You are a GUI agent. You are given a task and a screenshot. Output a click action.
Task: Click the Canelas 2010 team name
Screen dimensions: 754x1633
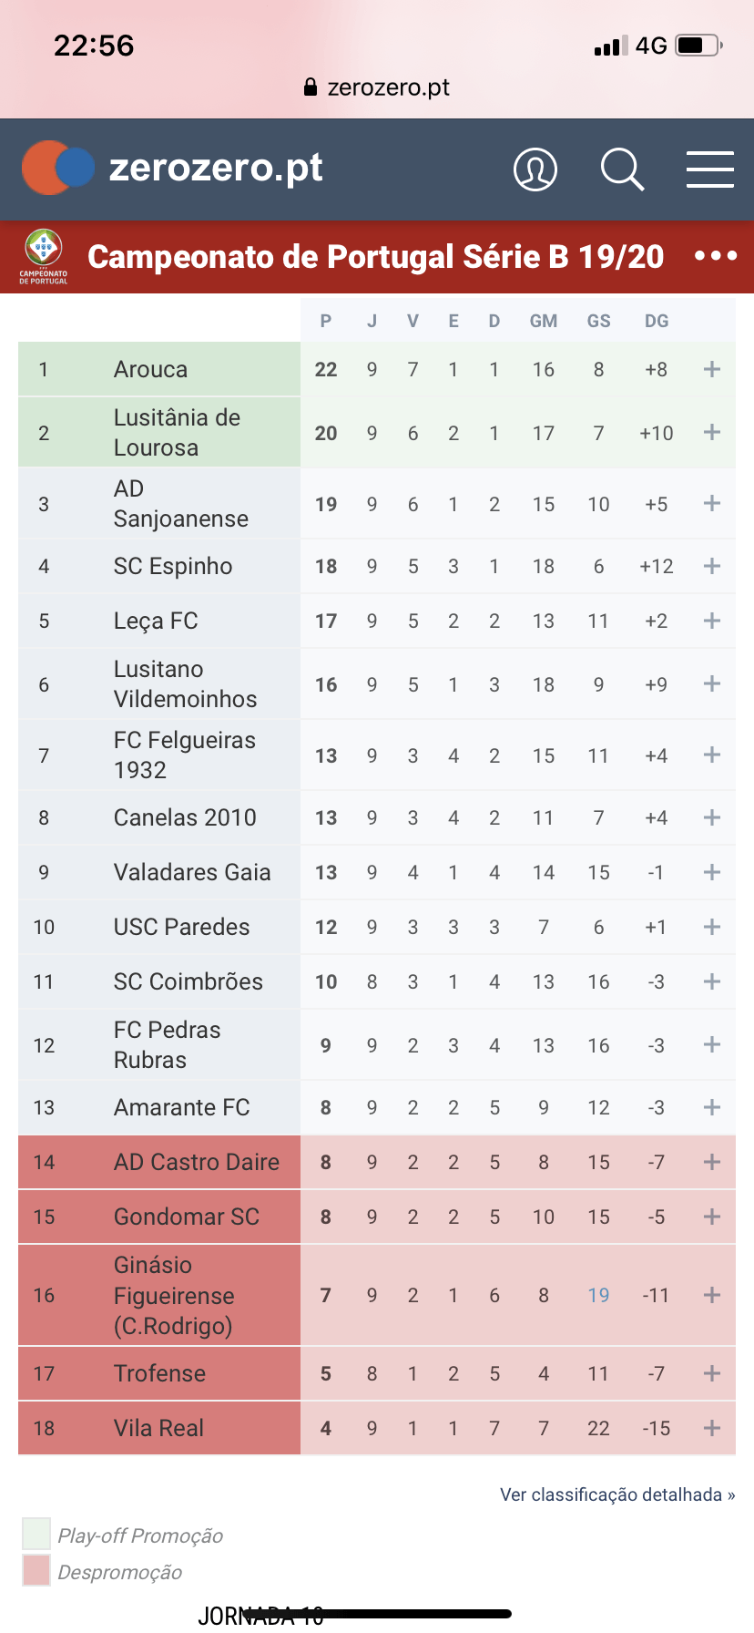coord(185,817)
